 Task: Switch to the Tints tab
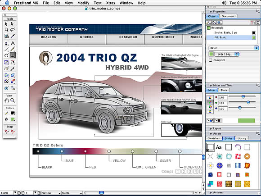[x=224, y=90]
